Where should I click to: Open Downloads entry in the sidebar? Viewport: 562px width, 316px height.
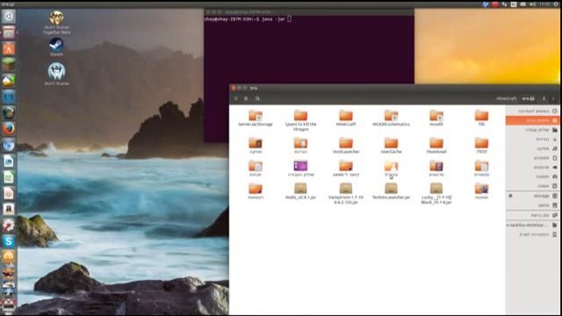point(533,139)
